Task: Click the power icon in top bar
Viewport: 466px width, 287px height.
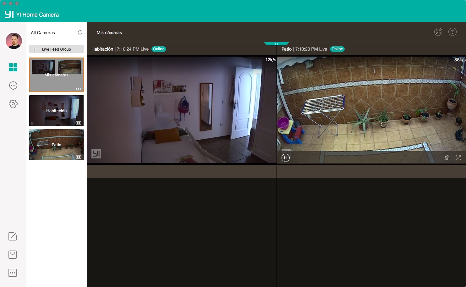Action: 452,32
